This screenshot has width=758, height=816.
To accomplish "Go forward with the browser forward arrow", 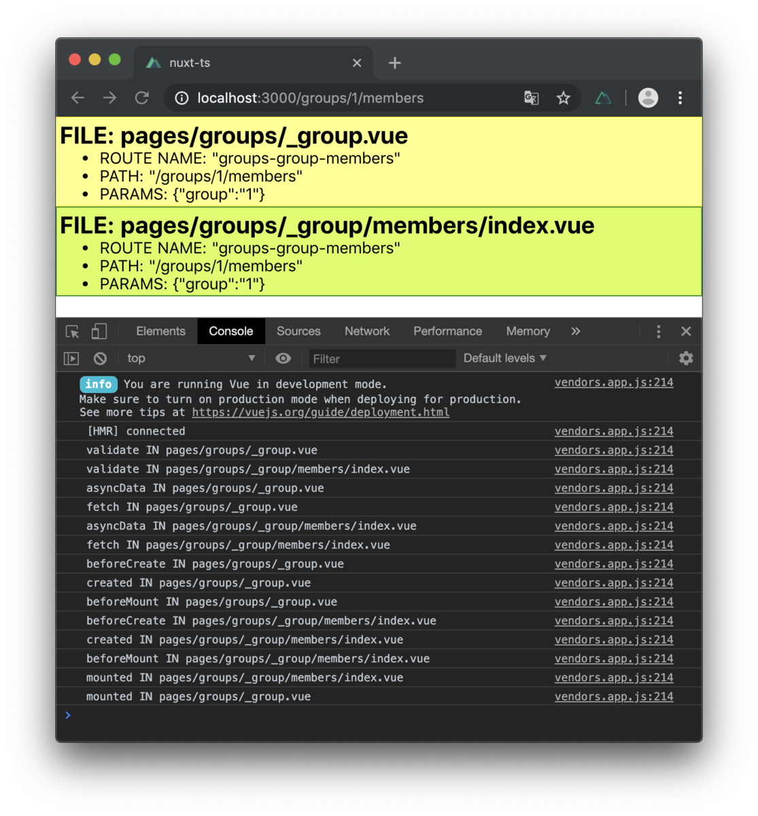I will [109, 98].
